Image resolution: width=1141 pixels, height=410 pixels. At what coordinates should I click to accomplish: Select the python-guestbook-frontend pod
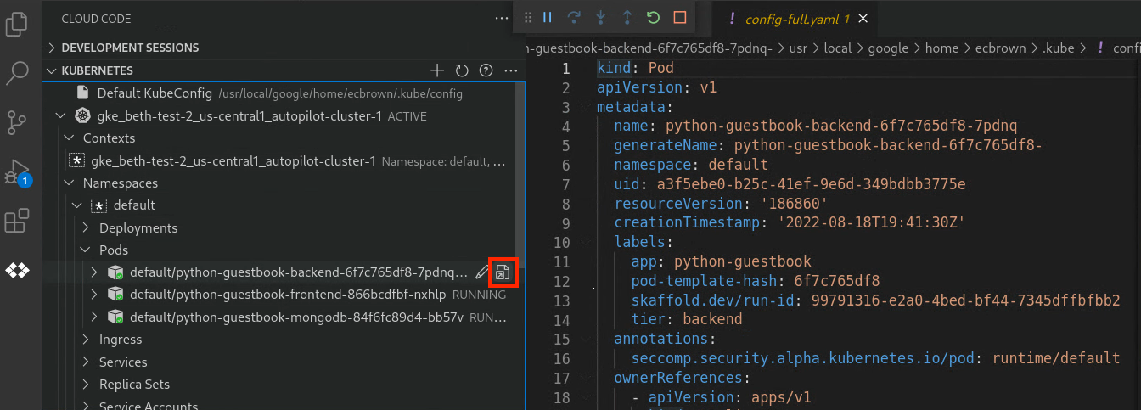pos(287,295)
